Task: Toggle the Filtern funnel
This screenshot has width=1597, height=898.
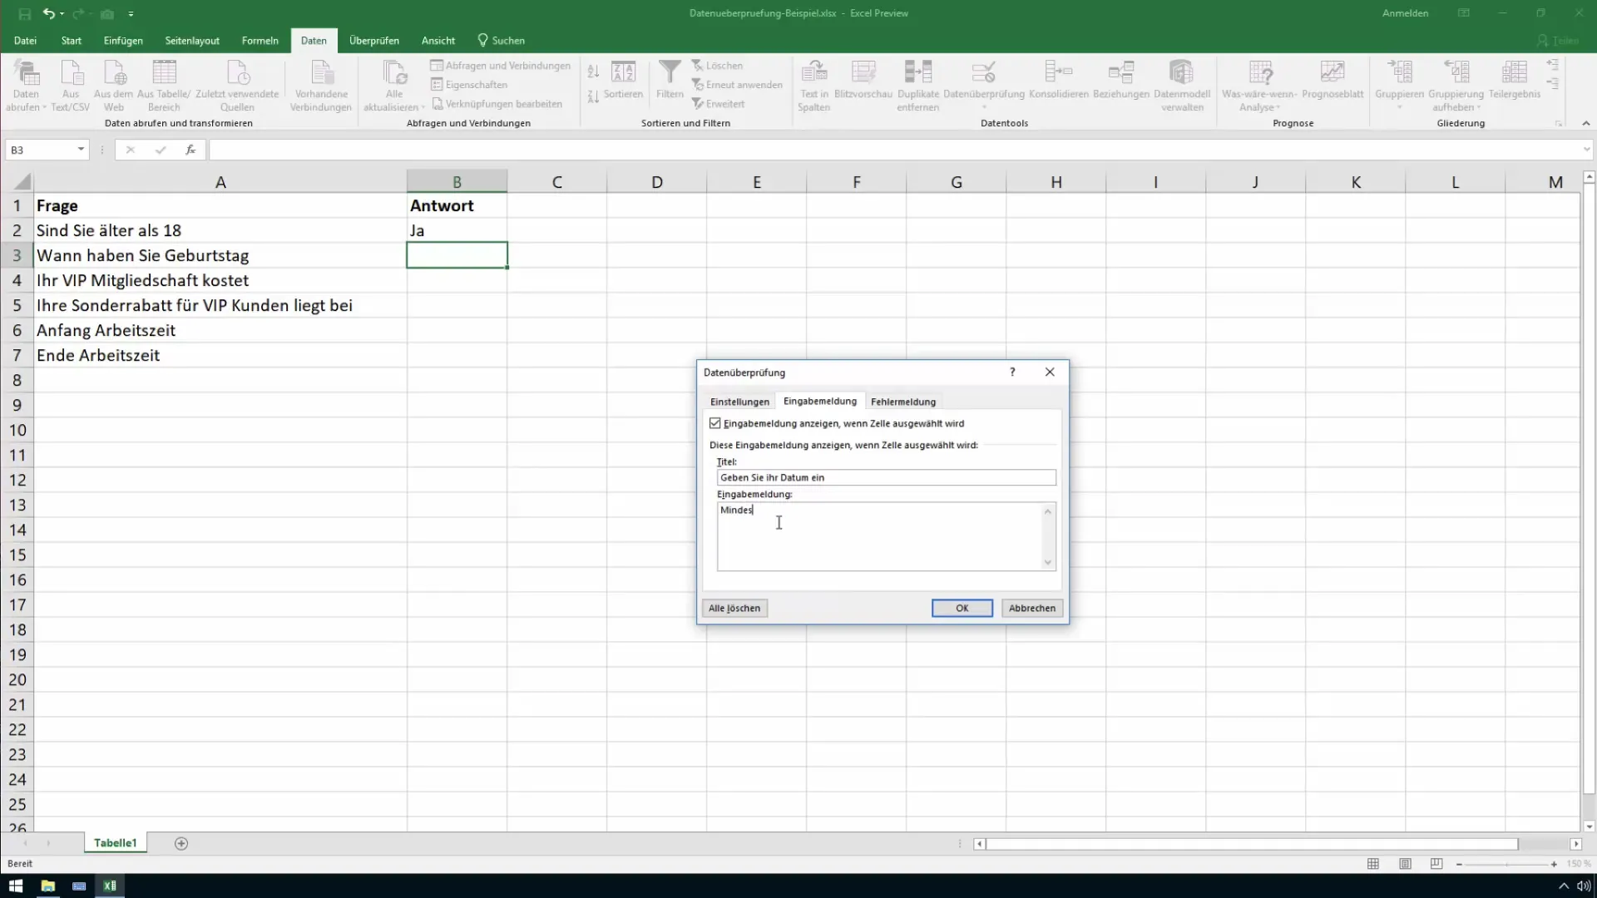Action: tap(670, 80)
